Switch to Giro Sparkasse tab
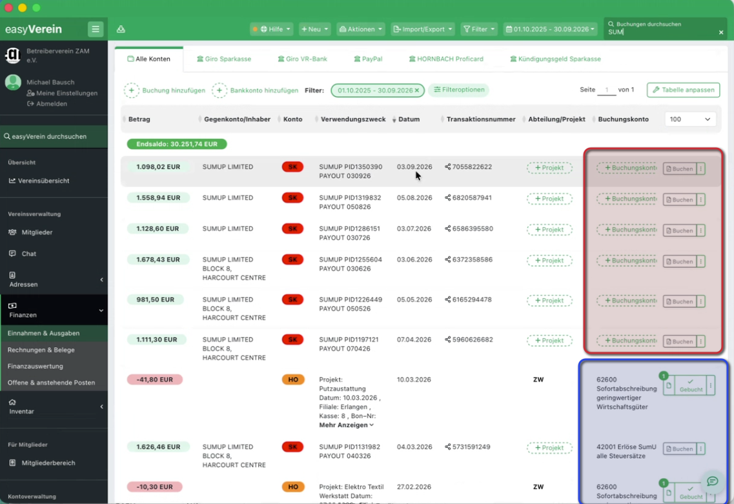The width and height of the screenshot is (734, 504). tap(224, 59)
